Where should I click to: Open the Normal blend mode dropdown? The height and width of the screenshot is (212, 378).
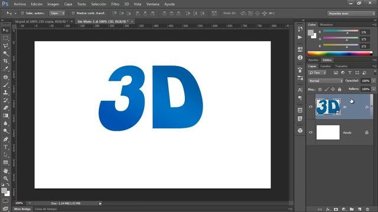pyautogui.click(x=325, y=81)
